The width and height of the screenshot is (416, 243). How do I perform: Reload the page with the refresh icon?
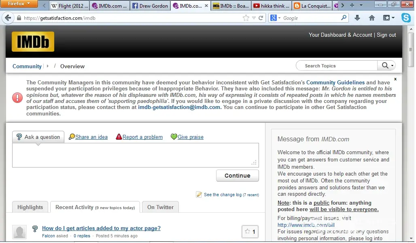click(261, 18)
